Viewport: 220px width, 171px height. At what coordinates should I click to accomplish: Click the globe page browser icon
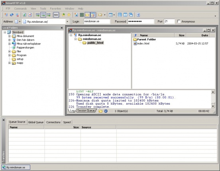tap(76, 15)
